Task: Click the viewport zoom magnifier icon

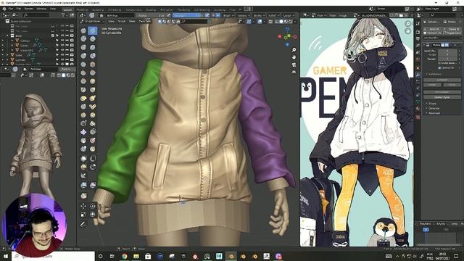Action: coord(294,50)
